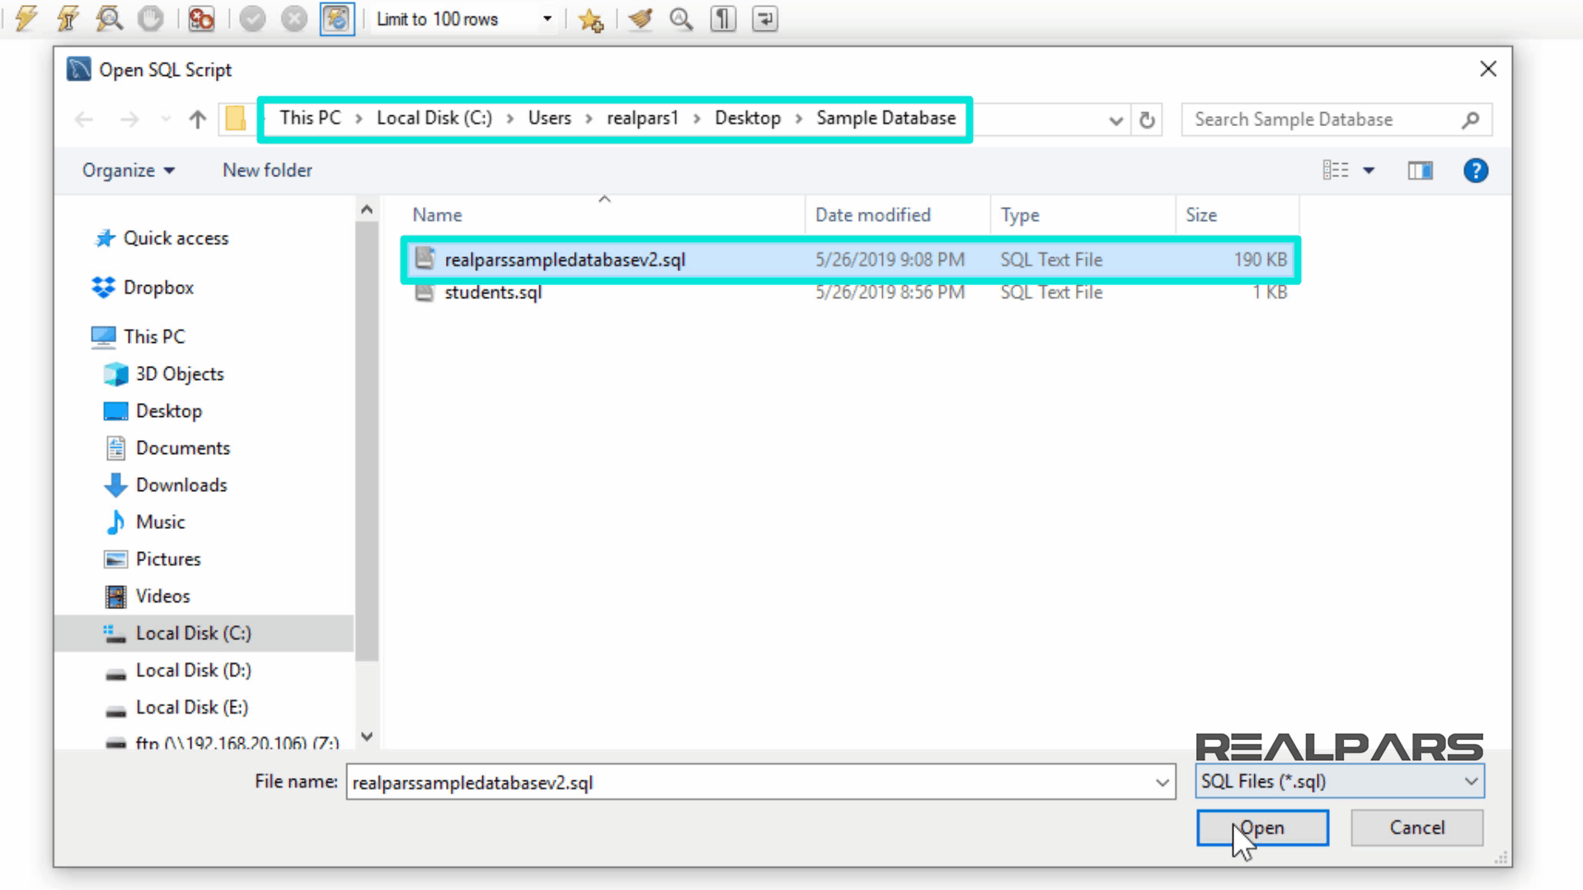Click the Explain query magnifier-lightning icon

[x=109, y=18]
